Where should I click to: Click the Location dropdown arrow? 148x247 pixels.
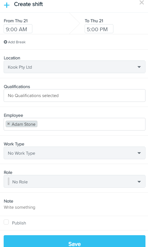(x=139, y=67)
